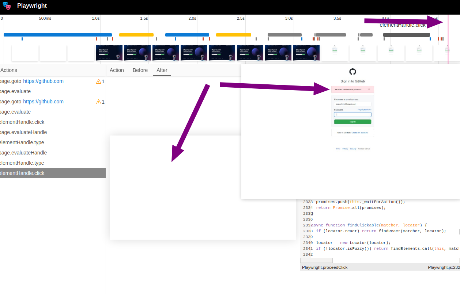Click line 2337 findClickable function definition

pyautogui.click(x=369, y=225)
